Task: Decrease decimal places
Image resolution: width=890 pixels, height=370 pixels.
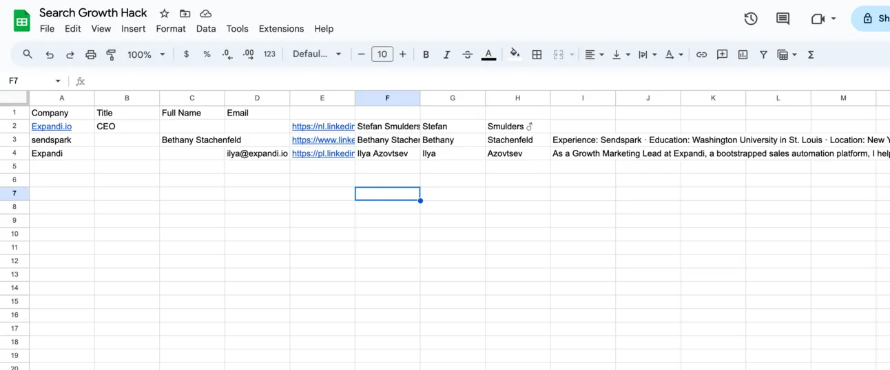Action: tap(227, 54)
